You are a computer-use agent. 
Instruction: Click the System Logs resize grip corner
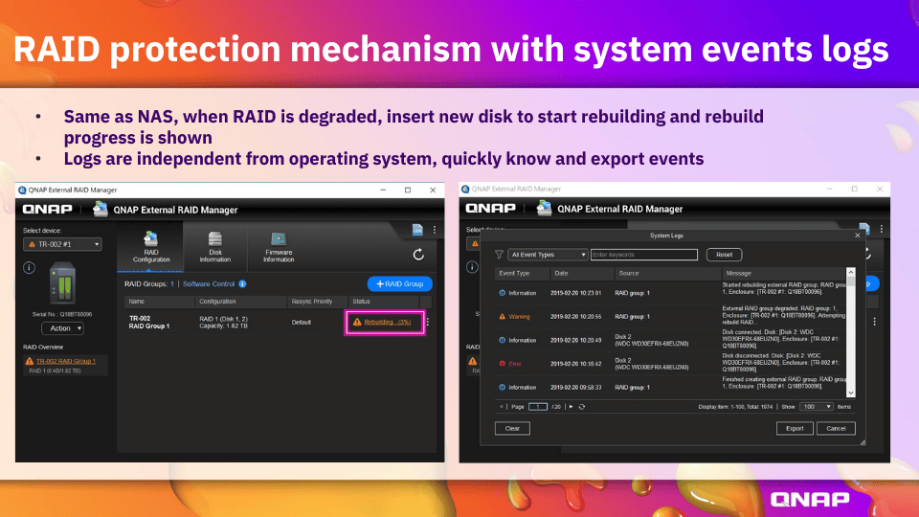point(863,443)
